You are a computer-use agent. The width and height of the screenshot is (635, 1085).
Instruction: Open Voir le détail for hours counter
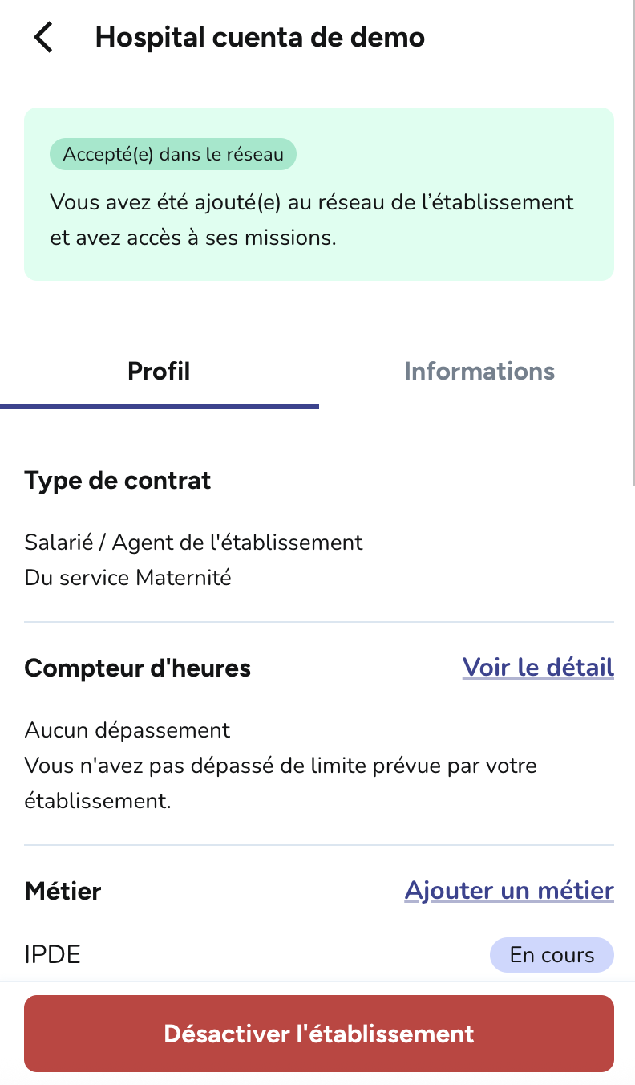click(x=538, y=667)
